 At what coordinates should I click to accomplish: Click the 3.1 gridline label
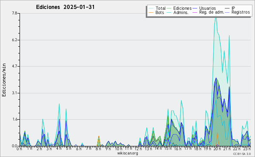point(14,93)
